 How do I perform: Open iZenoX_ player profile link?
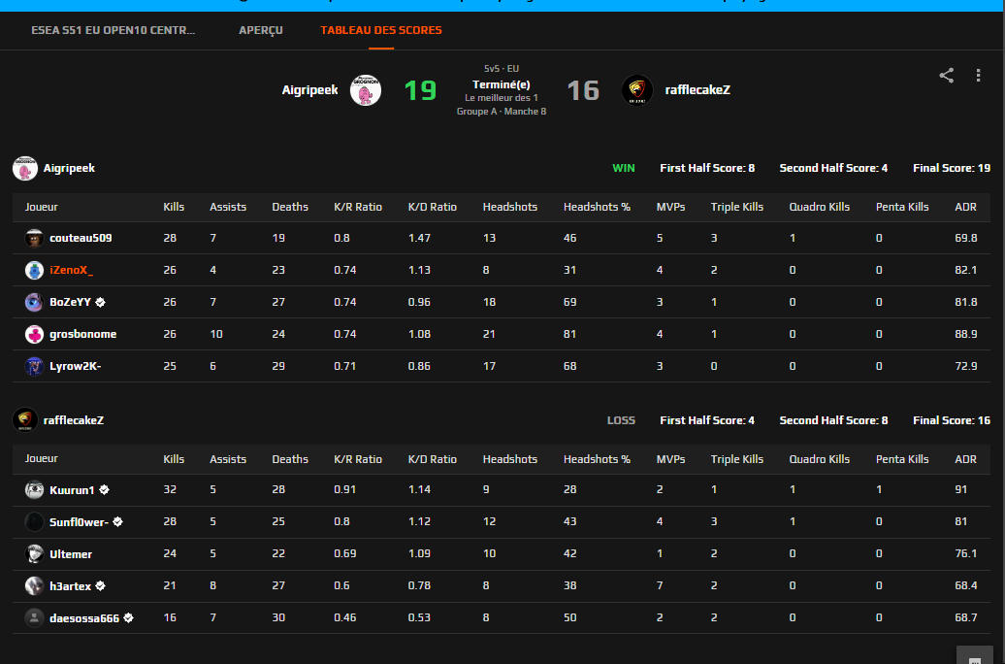(x=71, y=270)
